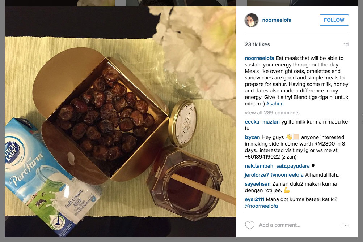Open the noorneelofa username in the header
This screenshot has height=242, width=363.
pos(277,20)
